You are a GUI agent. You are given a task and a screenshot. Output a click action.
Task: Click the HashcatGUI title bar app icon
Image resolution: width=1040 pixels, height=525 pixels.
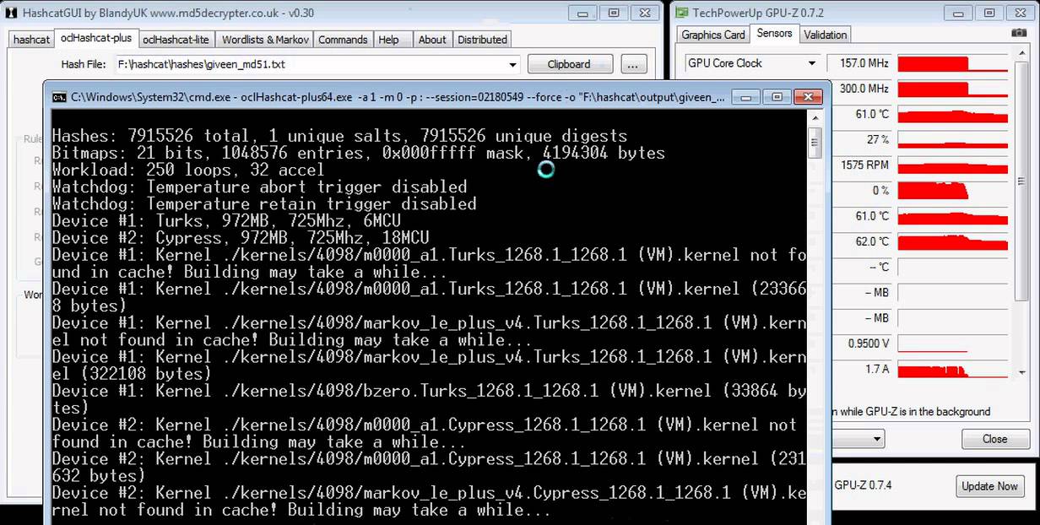click(x=13, y=13)
